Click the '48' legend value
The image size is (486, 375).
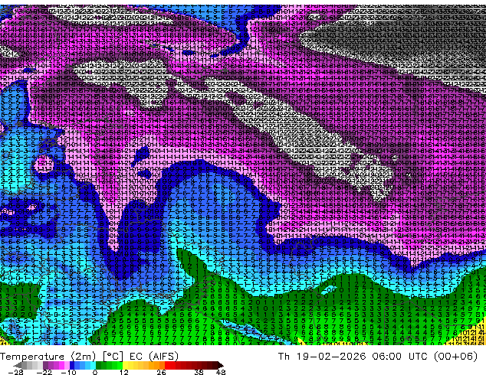[x=221, y=372]
